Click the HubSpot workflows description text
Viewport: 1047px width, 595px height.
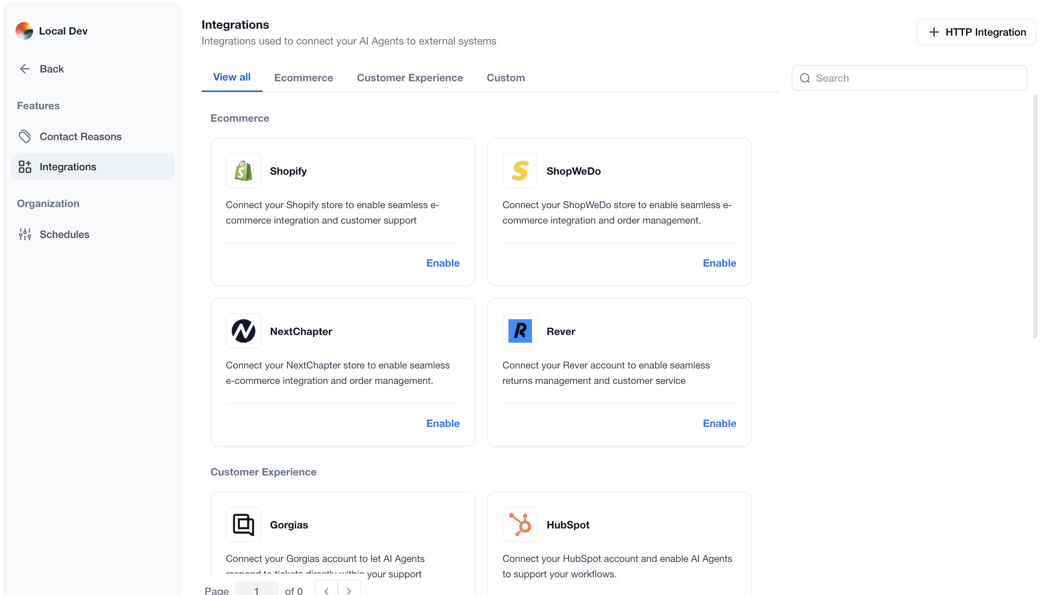(617, 566)
